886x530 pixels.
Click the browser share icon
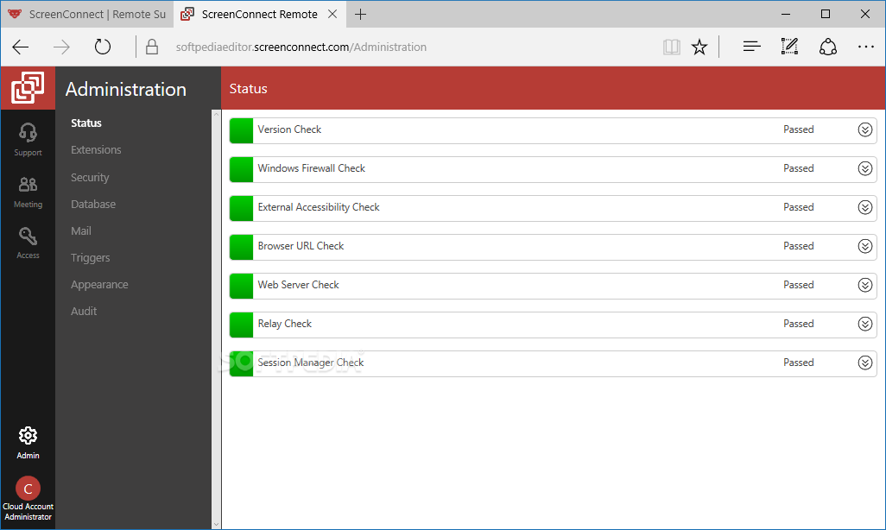coord(828,47)
